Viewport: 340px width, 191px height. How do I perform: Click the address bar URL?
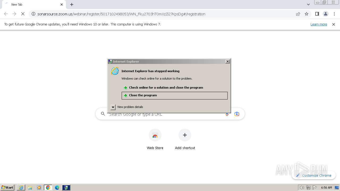121,14
